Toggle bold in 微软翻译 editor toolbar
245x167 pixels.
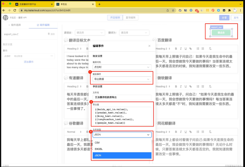(176, 86)
